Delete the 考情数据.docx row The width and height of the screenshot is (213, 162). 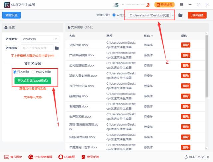click(x=186, y=106)
